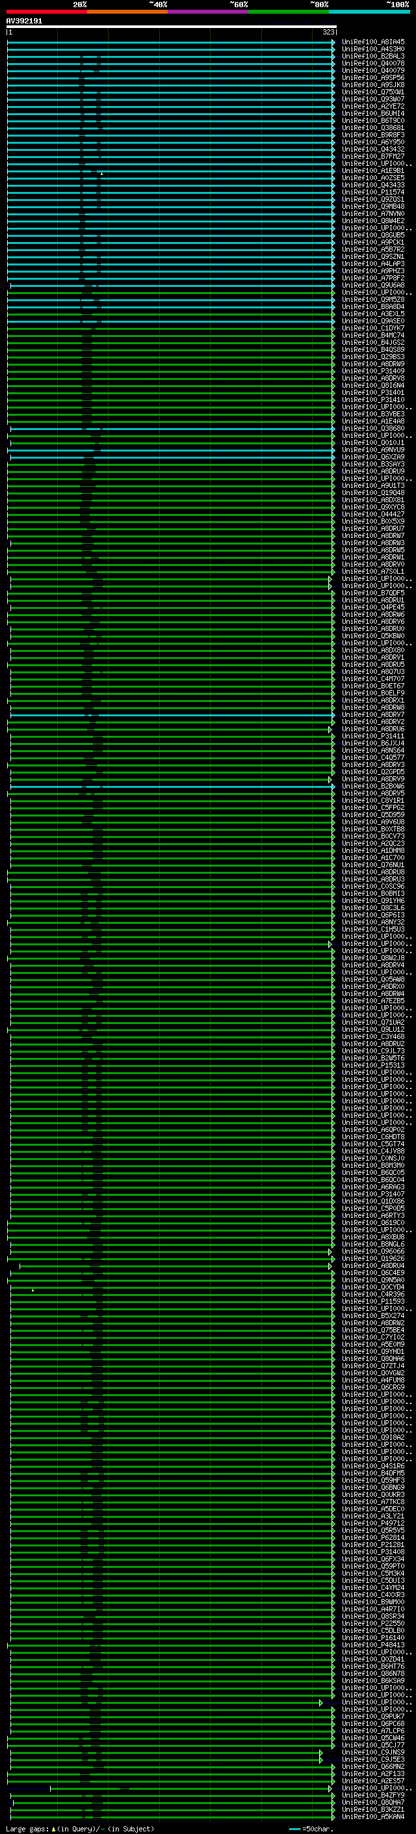Viewport: 416px width, 1834px height.
Task: Open hit UniRef100_A9SP56
Action: point(372,77)
